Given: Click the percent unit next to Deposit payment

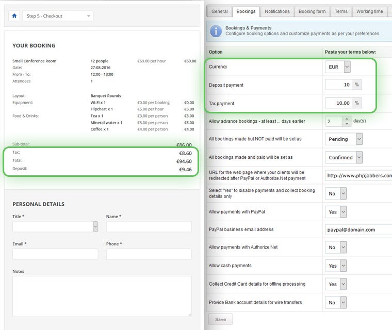Looking at the screenshot, I should tap(357, 85).
